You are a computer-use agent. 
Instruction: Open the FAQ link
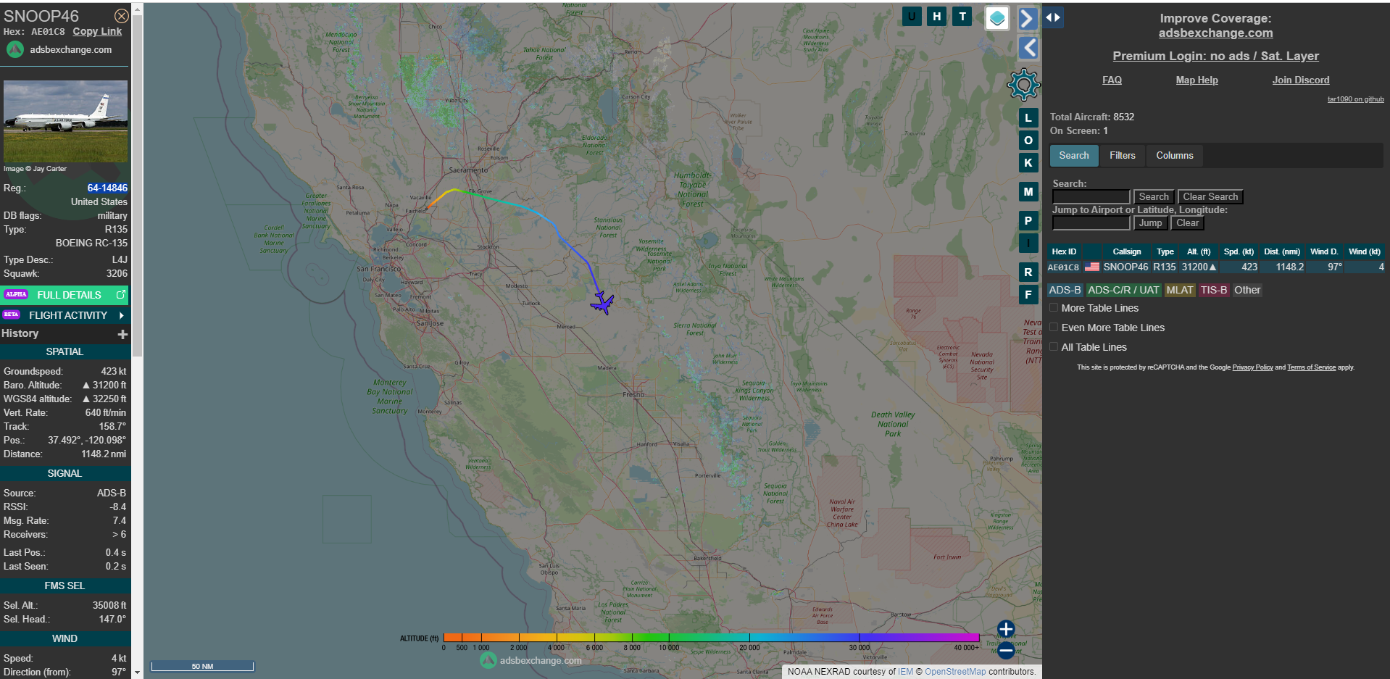point(1112,80)
